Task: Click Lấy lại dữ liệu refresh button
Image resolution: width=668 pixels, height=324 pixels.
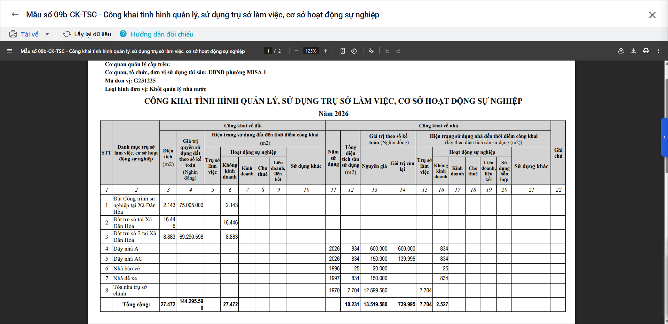Action: tap(87, 34)
